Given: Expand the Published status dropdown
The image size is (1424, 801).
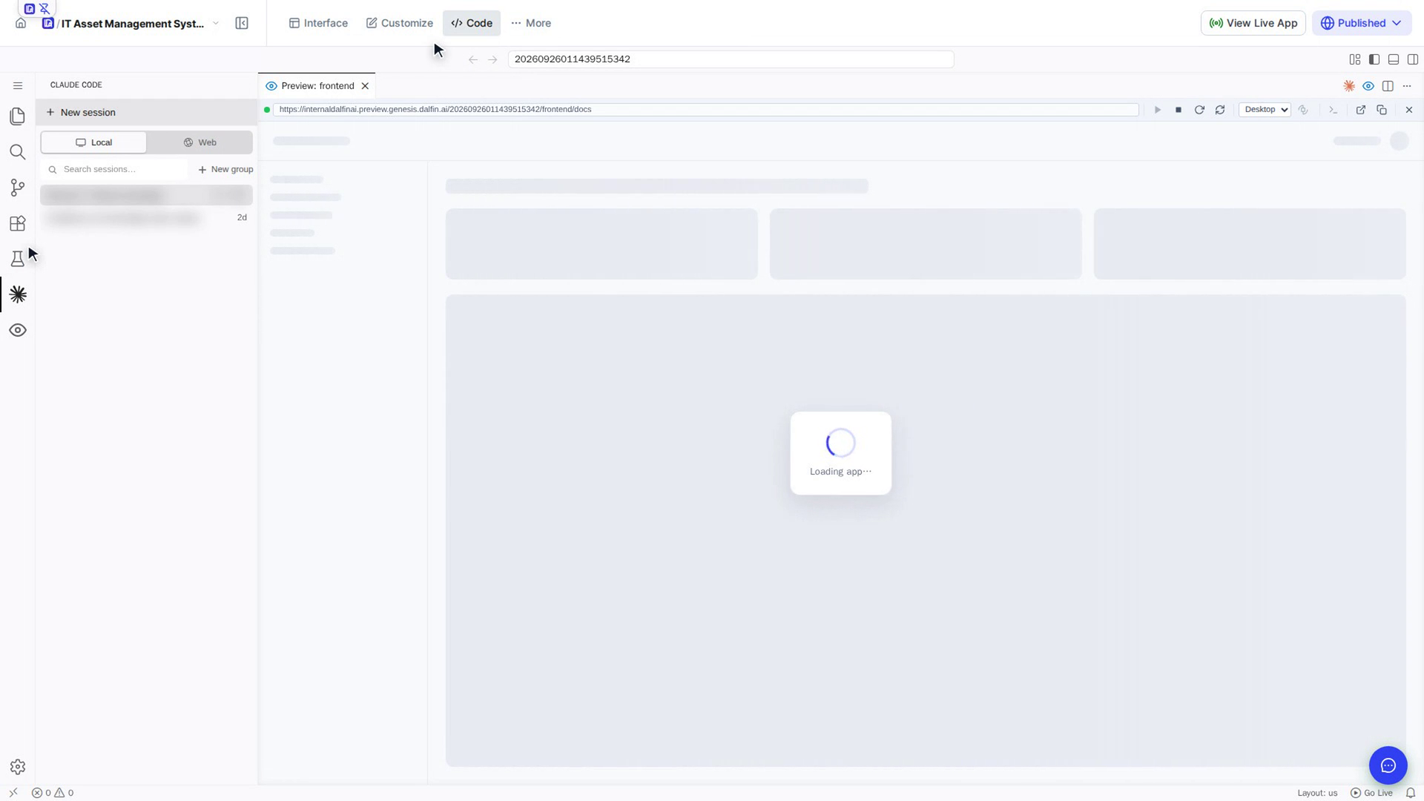Looking at the screenshot, I should click(1362, 23).
